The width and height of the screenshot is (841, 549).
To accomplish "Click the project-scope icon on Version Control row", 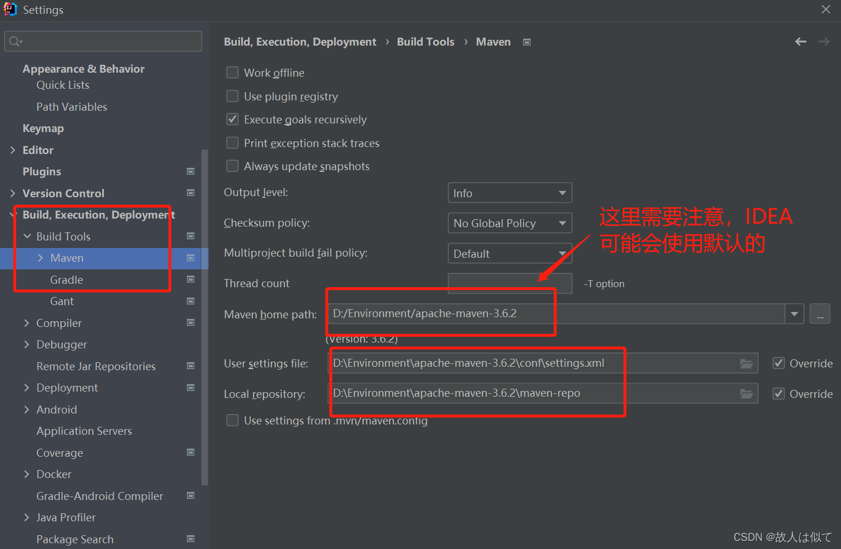I will [191, 193].
